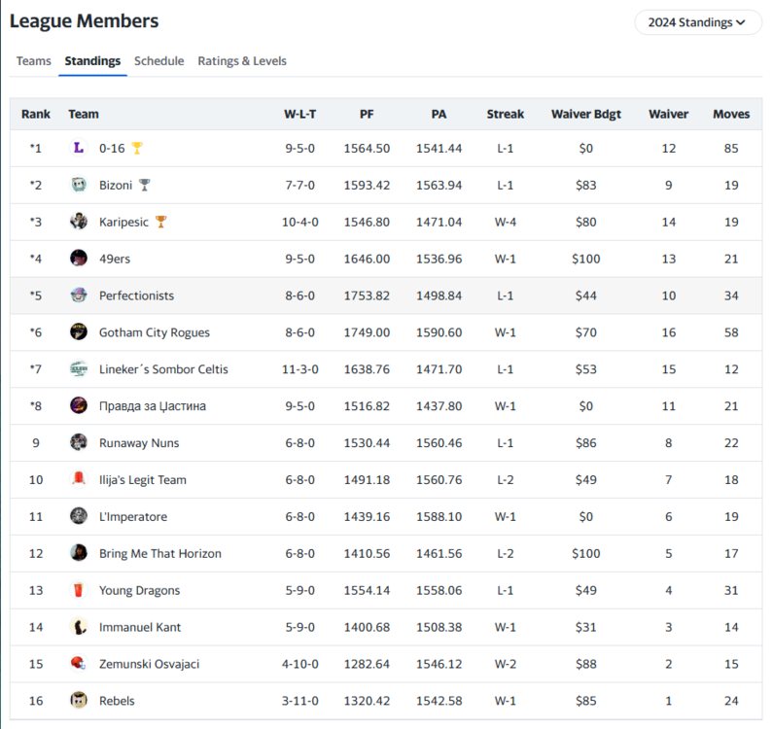Image resolution: width=773 pixels, height=729 pixels.
Task: Go to the Ratings & Levels tab
Action: [242, 61]
